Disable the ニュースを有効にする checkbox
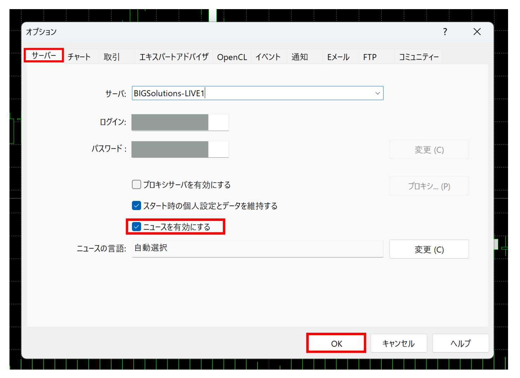Screen dimensions: 520x378 pyautogui.click(x=136, y=227)
